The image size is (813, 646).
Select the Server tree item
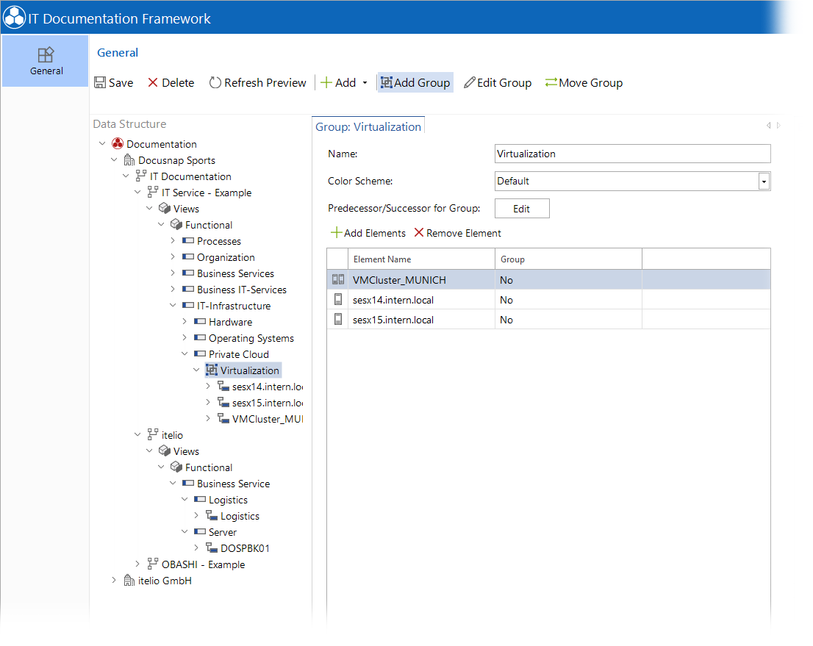(x=223, y=532)
